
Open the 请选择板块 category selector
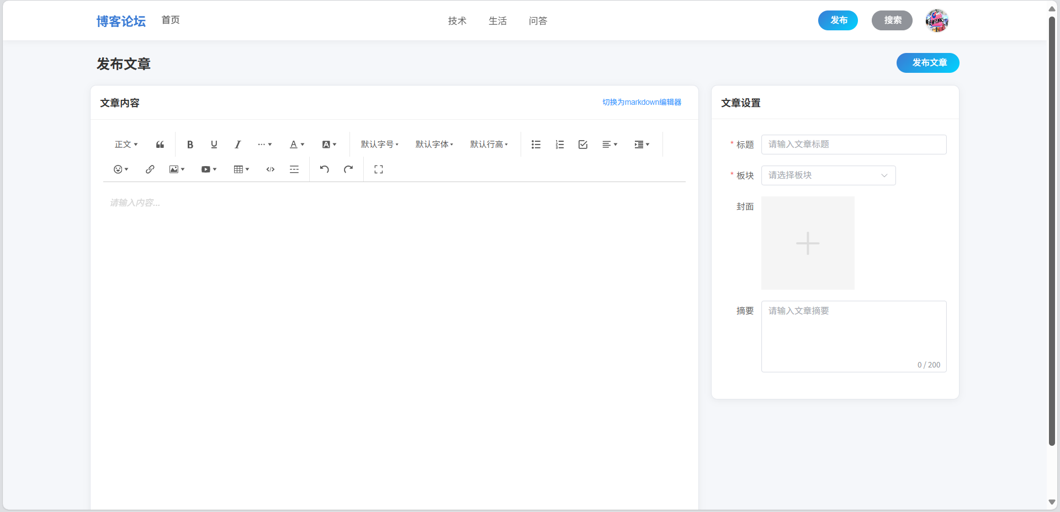click(x=828, y=175)
